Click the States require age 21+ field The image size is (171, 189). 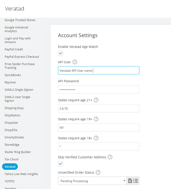click(99, 108)
